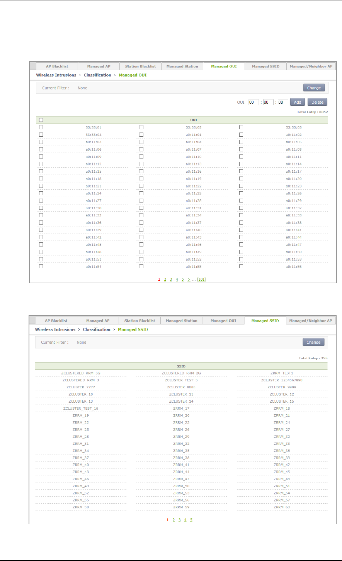Enable checkbox for a0:11:54
Image resolution: width=342 pixels, height=561 pixels.
tap(41, 266)
